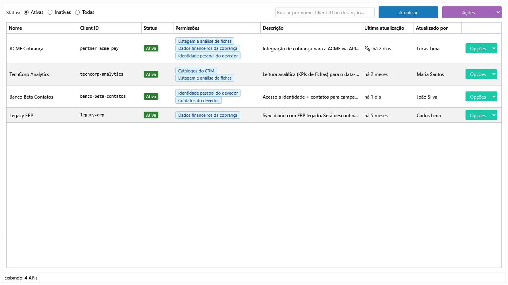
Task: Click description 'Sync diário com ERP legado'
Action: pos(311,116)
